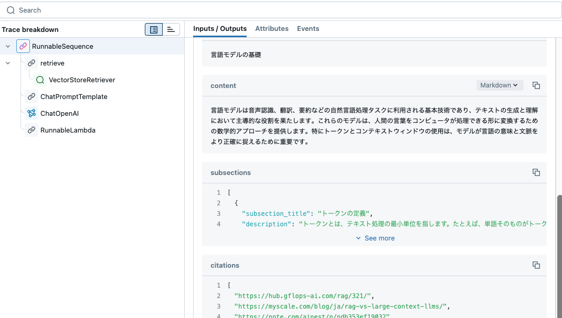Copy the citations list via copy icon
This screenshot has height=318, width=562.
point(536,265)
